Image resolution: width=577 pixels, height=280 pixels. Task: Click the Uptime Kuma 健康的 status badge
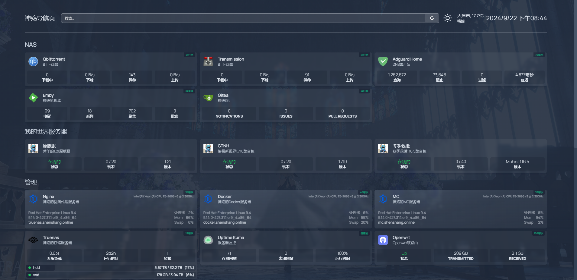(x=364, y=233)
